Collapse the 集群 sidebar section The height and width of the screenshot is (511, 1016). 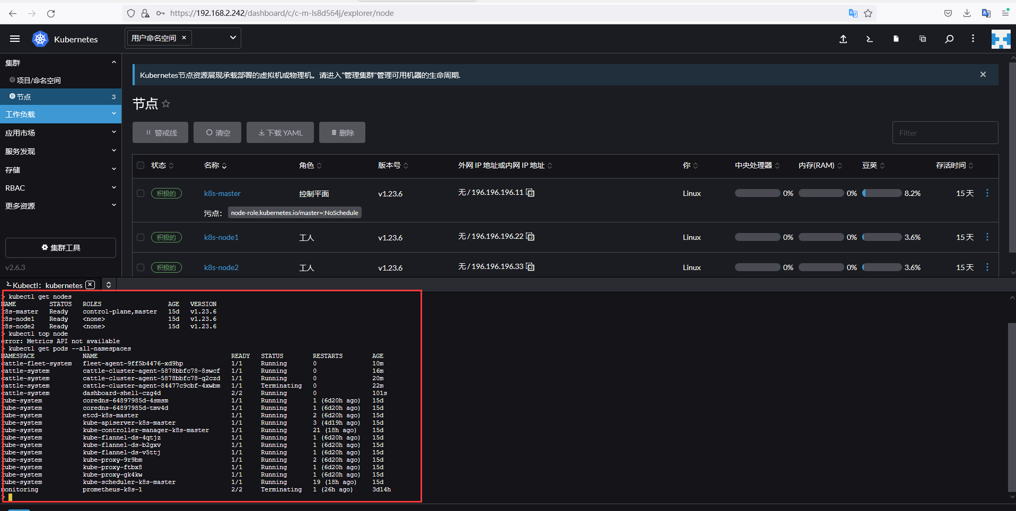pyautogui.click(x=113, y=62)
